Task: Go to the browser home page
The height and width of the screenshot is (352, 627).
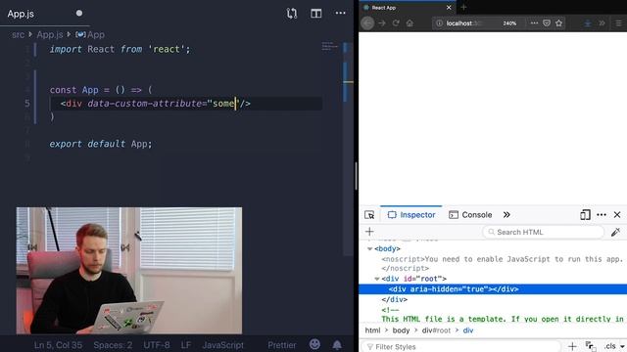Action: pos(410,23)
